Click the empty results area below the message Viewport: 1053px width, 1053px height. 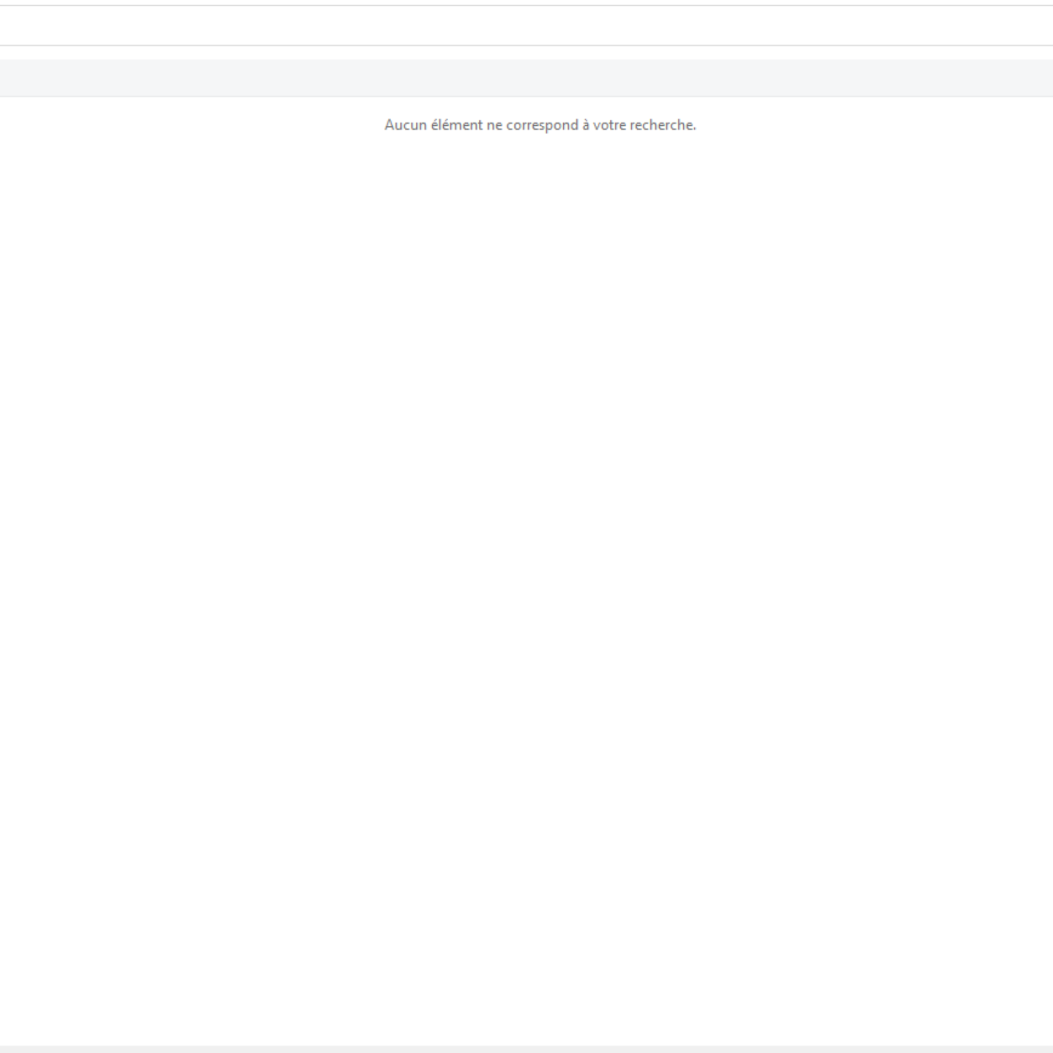pyautogui.click(x=526, y=548)
